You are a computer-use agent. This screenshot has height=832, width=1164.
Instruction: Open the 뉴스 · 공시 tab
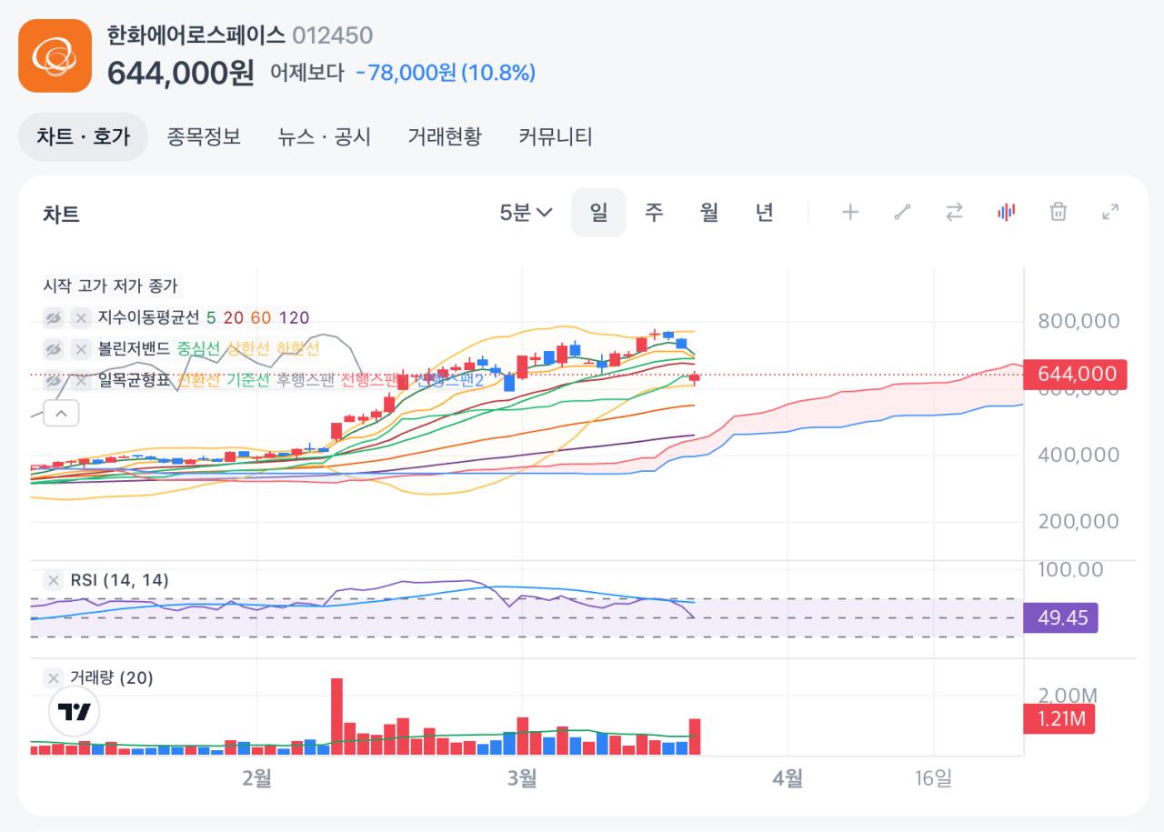pos(325,137)
